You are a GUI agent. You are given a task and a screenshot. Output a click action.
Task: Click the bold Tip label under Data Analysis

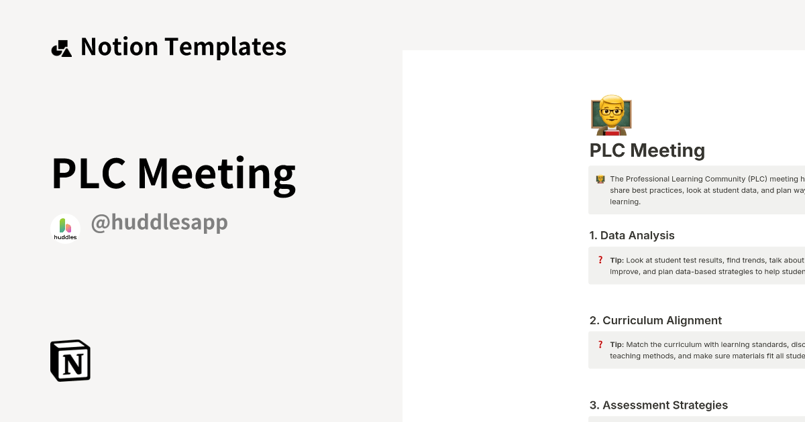point(616,260)
